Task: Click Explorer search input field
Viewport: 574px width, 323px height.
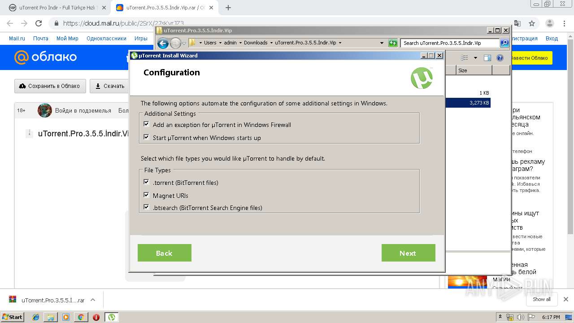Action: coord(450,43)
